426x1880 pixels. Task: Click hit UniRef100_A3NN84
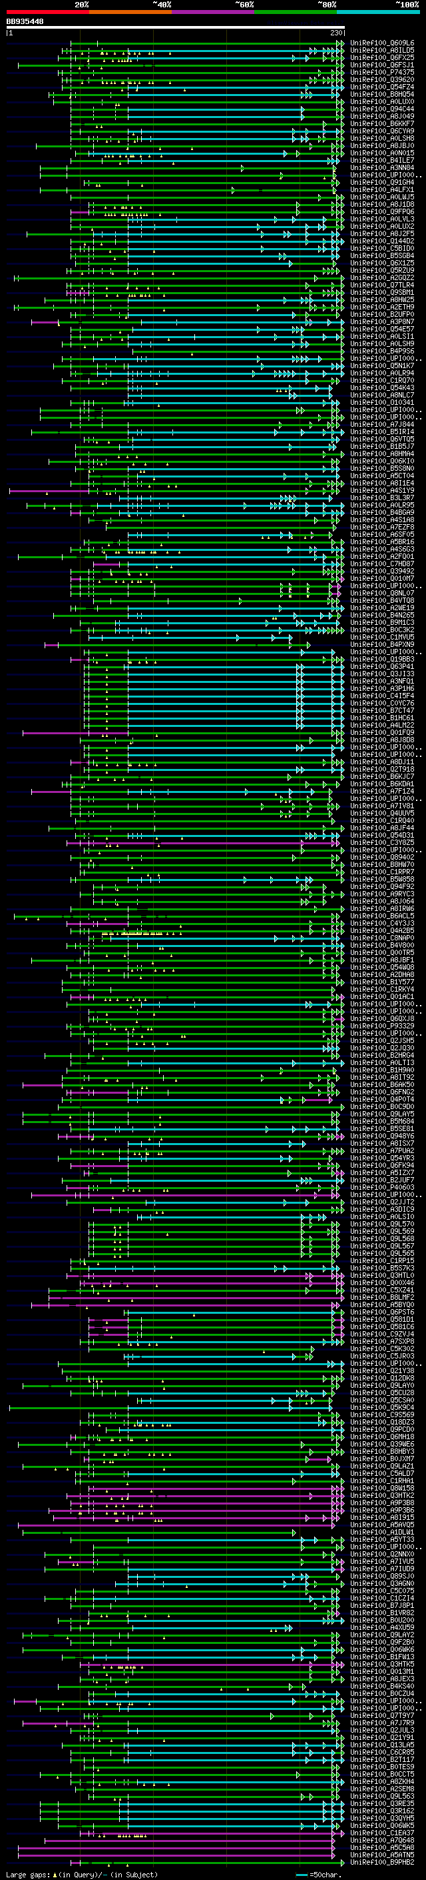coord(382,168)
